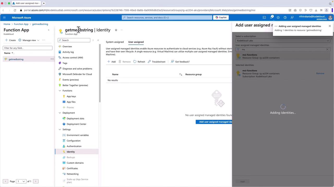334x187 pixels.
Task: Open Environment variables
Action: (78, 135)
